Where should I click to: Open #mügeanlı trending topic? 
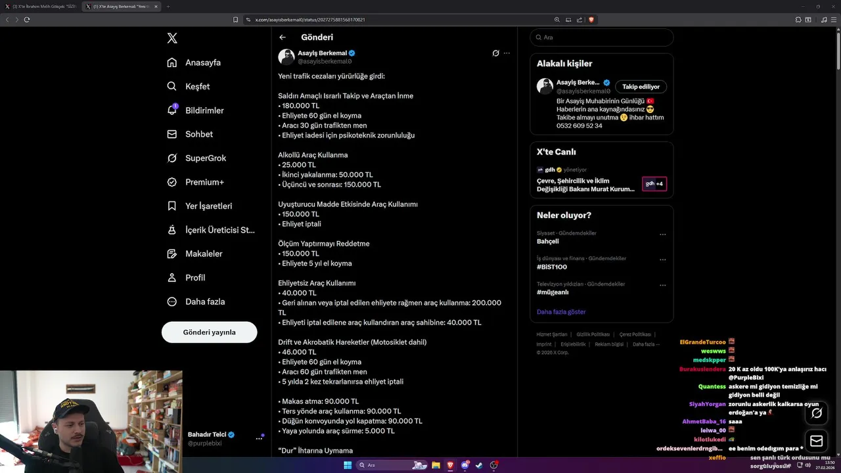point(553,292)
